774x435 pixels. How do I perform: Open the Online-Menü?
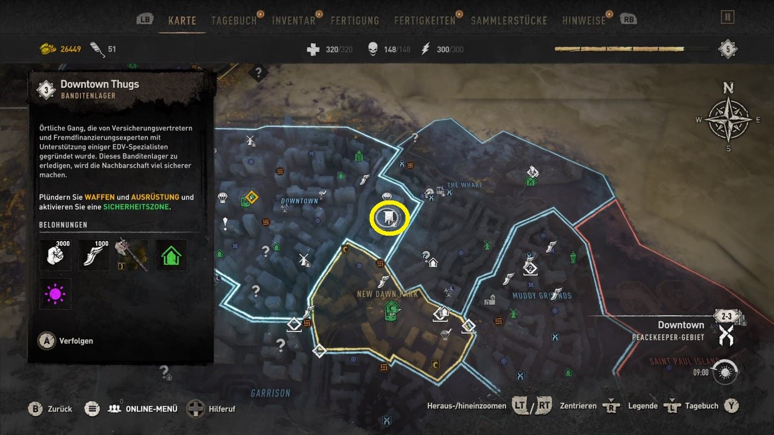(x=142, y=409)
